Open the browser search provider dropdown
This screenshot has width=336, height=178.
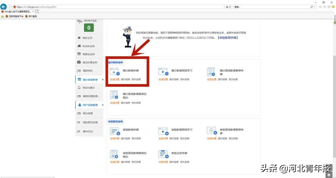pos(315,7)
